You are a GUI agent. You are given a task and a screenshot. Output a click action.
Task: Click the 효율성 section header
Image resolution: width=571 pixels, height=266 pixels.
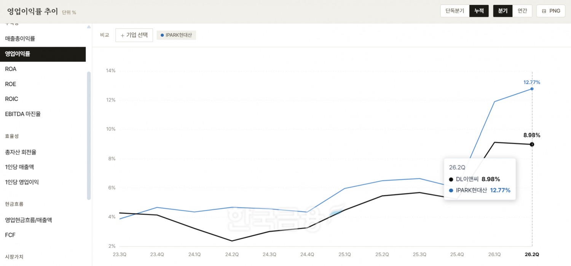(x=12, y=136)
